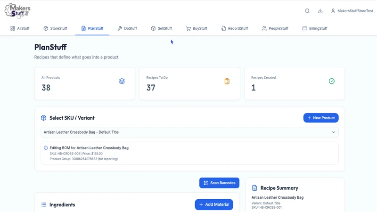Click the PlanStuff page heading
Image resolution: width=377 pixels, height=212 pixels.
(50, 47)
